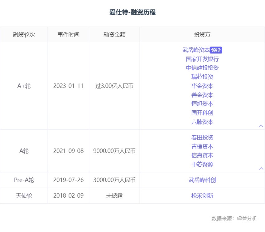The width and height of the screenshot is (265, 232).
Task: Open the 武岳峰资本 investor link
Action: coord(196,50)
